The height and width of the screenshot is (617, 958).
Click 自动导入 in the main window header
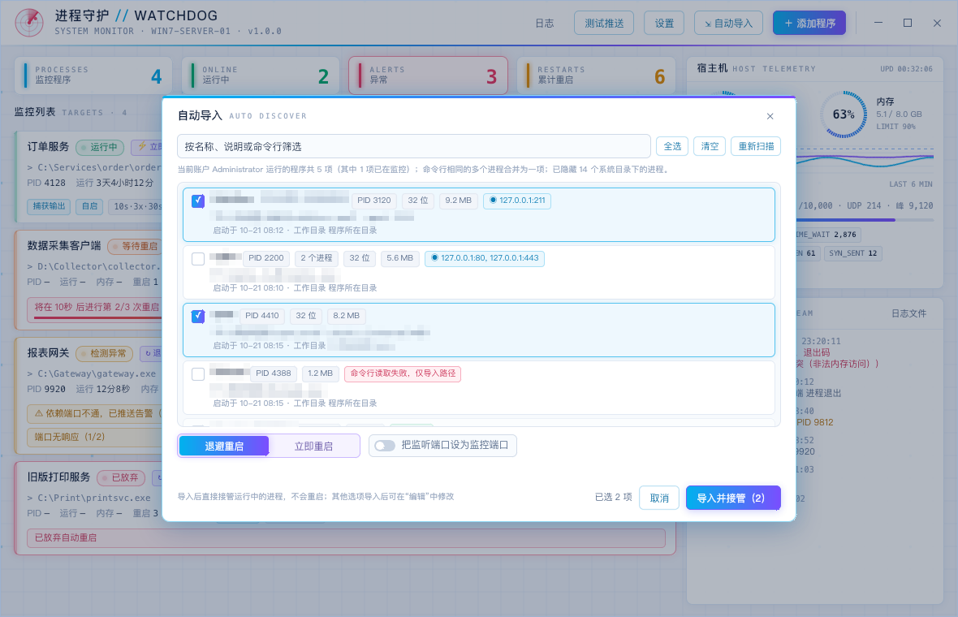click(x=728, y=24)
